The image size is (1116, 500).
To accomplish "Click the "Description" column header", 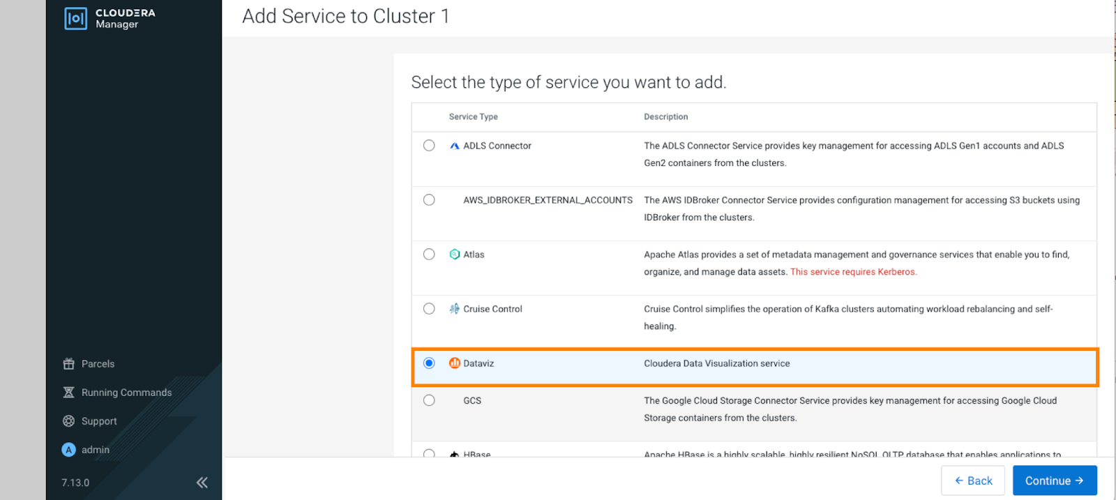I will point(666,117).
